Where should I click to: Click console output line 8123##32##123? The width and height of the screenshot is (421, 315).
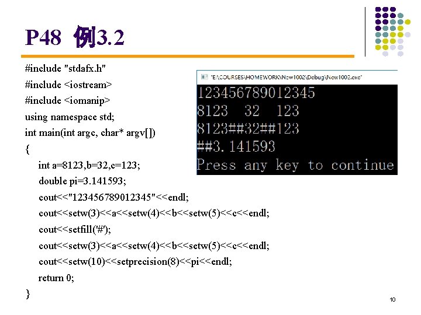tap(248, 128)
